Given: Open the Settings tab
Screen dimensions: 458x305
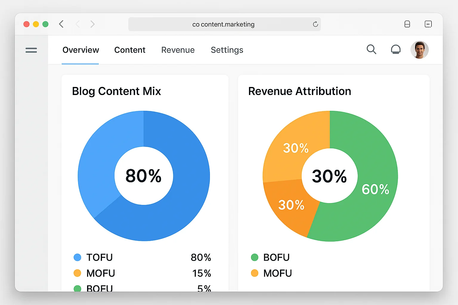Looking at the screenshot, I should coord(227,50).
